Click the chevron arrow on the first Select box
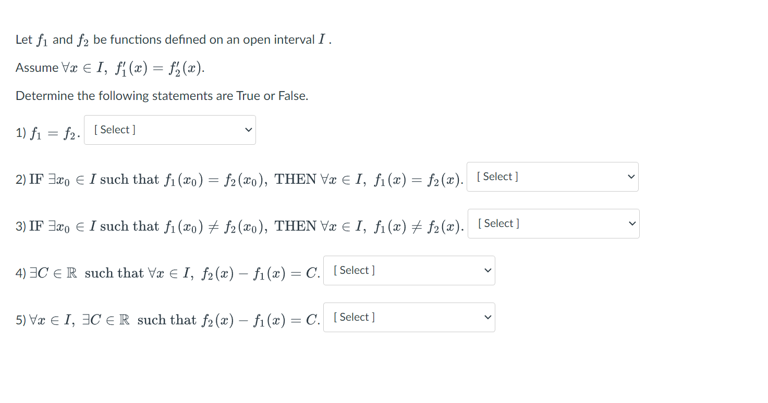The image size is (768, 403). [249, 130]
